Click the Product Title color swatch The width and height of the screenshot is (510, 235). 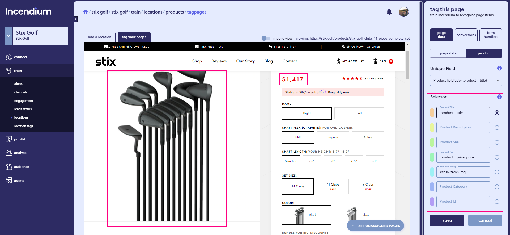pos(432,113)
